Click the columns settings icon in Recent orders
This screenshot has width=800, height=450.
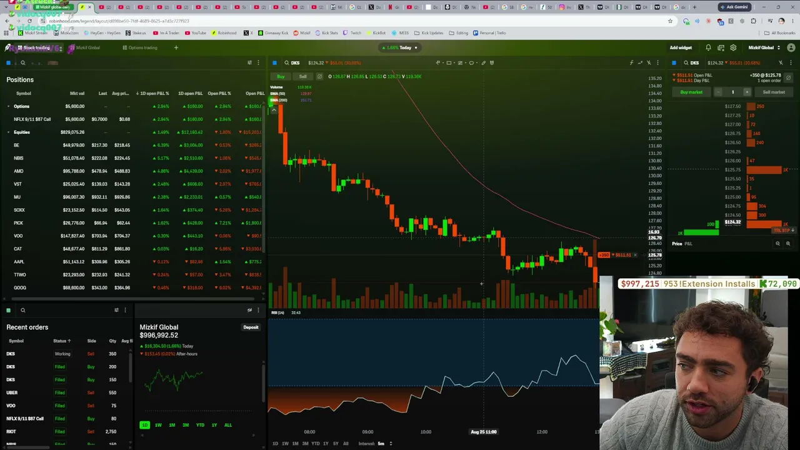[116, 310]
